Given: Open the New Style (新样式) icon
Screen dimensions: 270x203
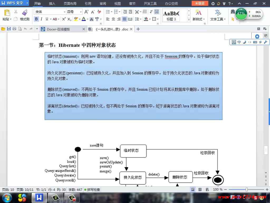Looking at the screenshot, I should 198,12.
